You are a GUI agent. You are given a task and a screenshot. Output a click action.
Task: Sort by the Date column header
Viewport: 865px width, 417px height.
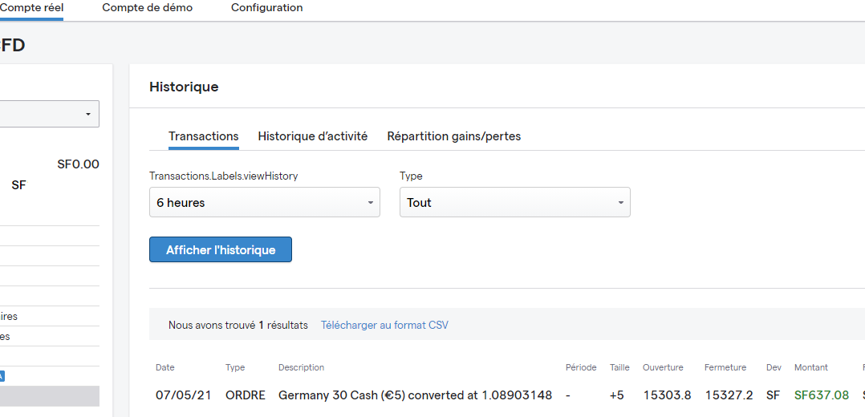[164, 367]
